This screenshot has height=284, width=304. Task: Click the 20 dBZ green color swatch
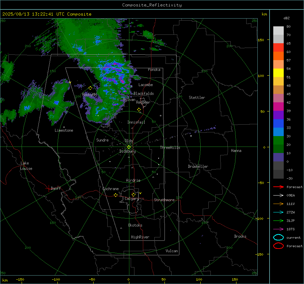click(278, 140)
